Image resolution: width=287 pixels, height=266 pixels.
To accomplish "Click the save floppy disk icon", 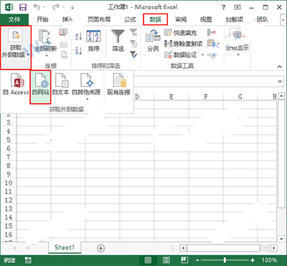I will pyautogui.click(x=23, y=7).
